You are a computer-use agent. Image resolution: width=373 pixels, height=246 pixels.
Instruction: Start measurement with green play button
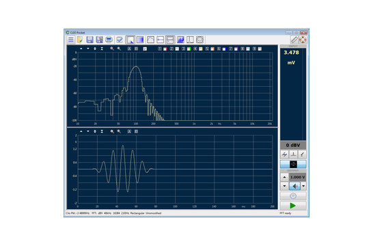(293, 206)
